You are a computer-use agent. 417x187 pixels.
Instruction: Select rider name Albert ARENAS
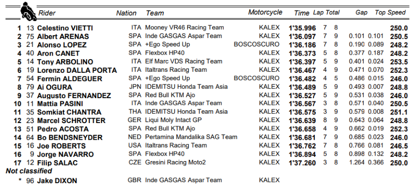click(63, 37)
